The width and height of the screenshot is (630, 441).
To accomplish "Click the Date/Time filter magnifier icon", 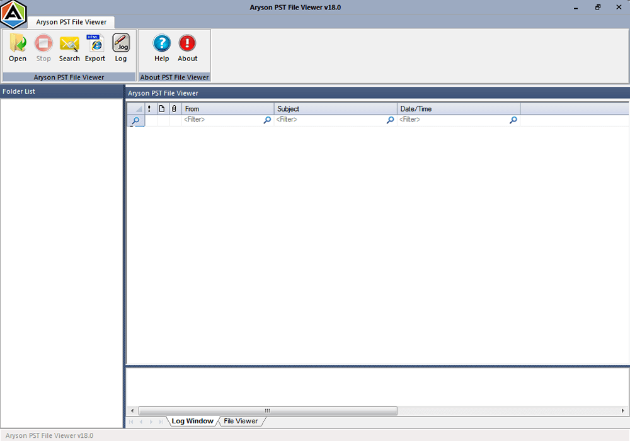I will pyautogui.click(x=513, y=120).
